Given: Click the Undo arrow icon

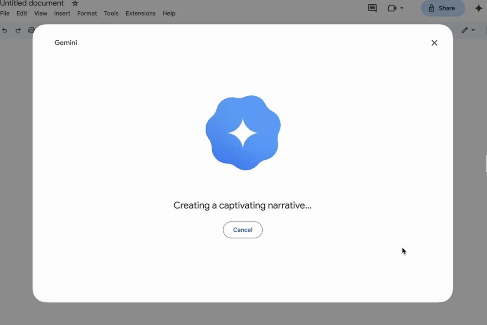Looking at the screenshot, I should (x=5, y=30).
